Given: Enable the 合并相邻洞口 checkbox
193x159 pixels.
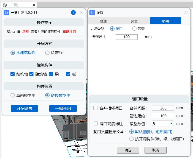Looking at the screenshot, I should [96, 108].
